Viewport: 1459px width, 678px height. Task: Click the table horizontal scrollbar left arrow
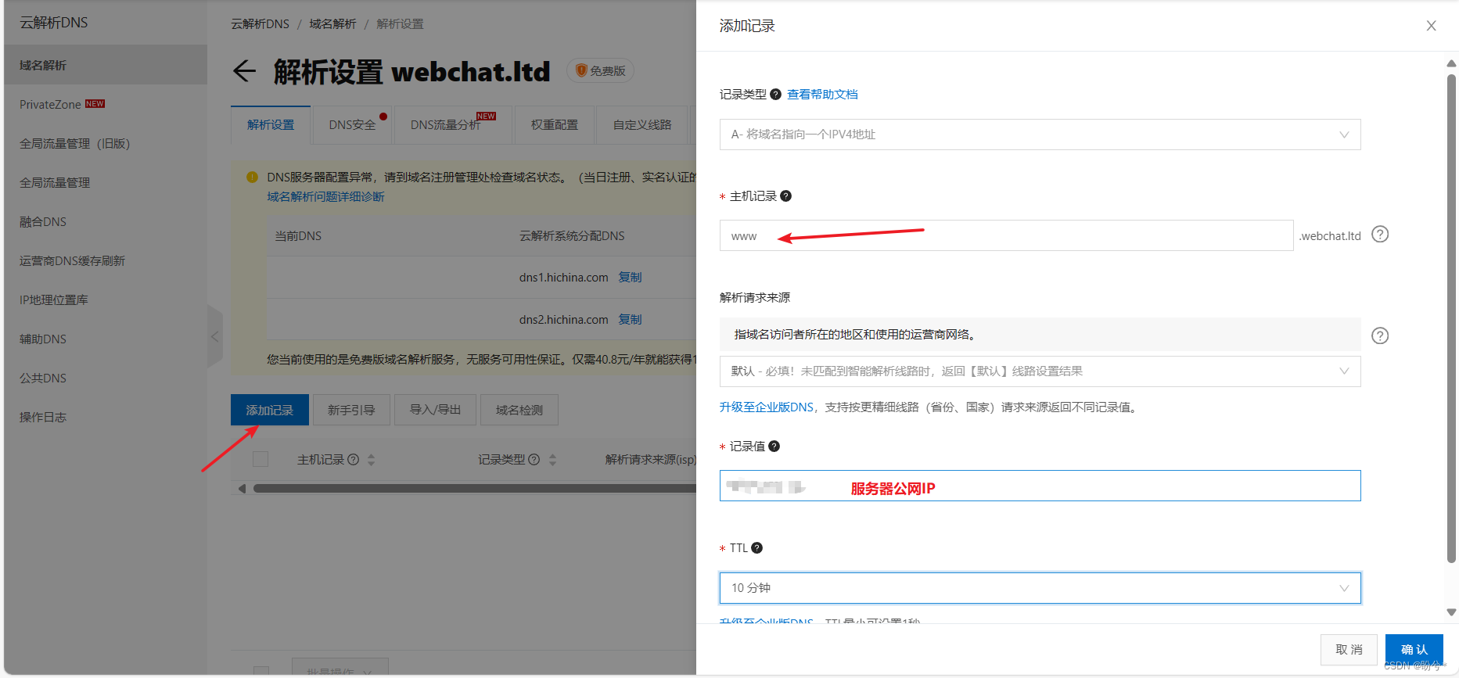pyautogui.click(x=242, y=489)
